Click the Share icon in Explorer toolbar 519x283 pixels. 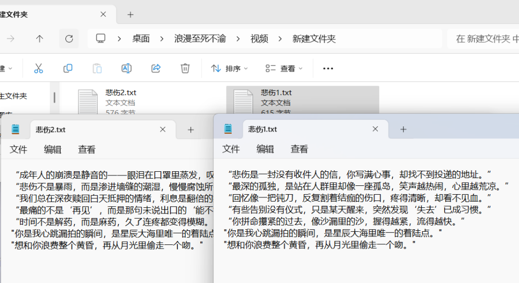pos(156,68)
